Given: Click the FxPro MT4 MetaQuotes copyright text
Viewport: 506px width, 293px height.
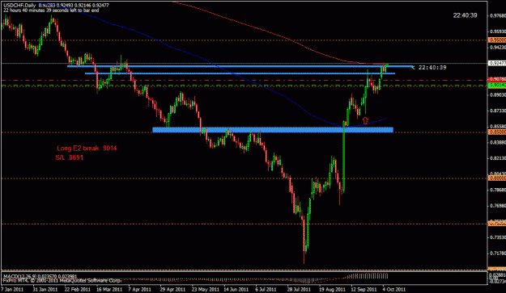Looking at the screenshot, I should [x=62, y=280].
